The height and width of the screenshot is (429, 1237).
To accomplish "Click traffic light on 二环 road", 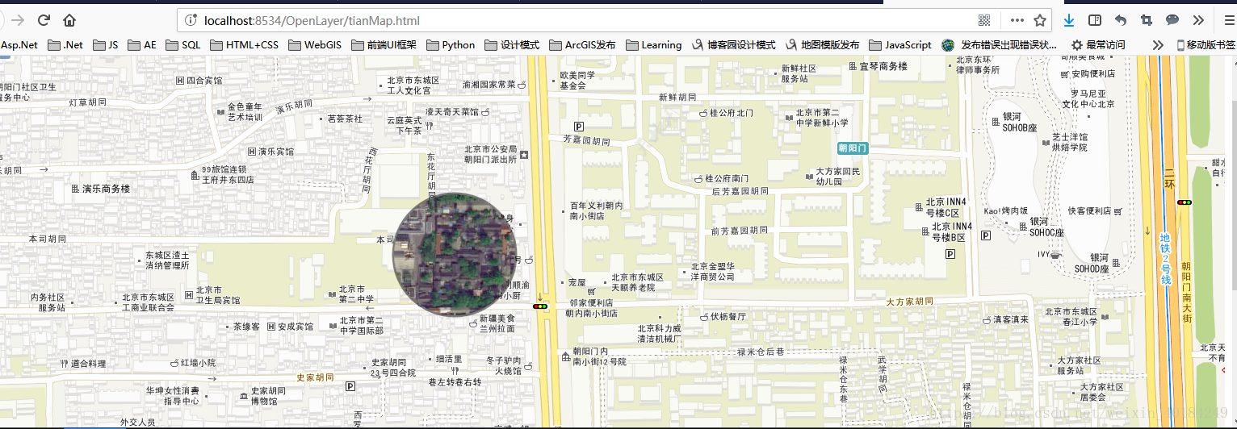I will (x=1185, y=202).
